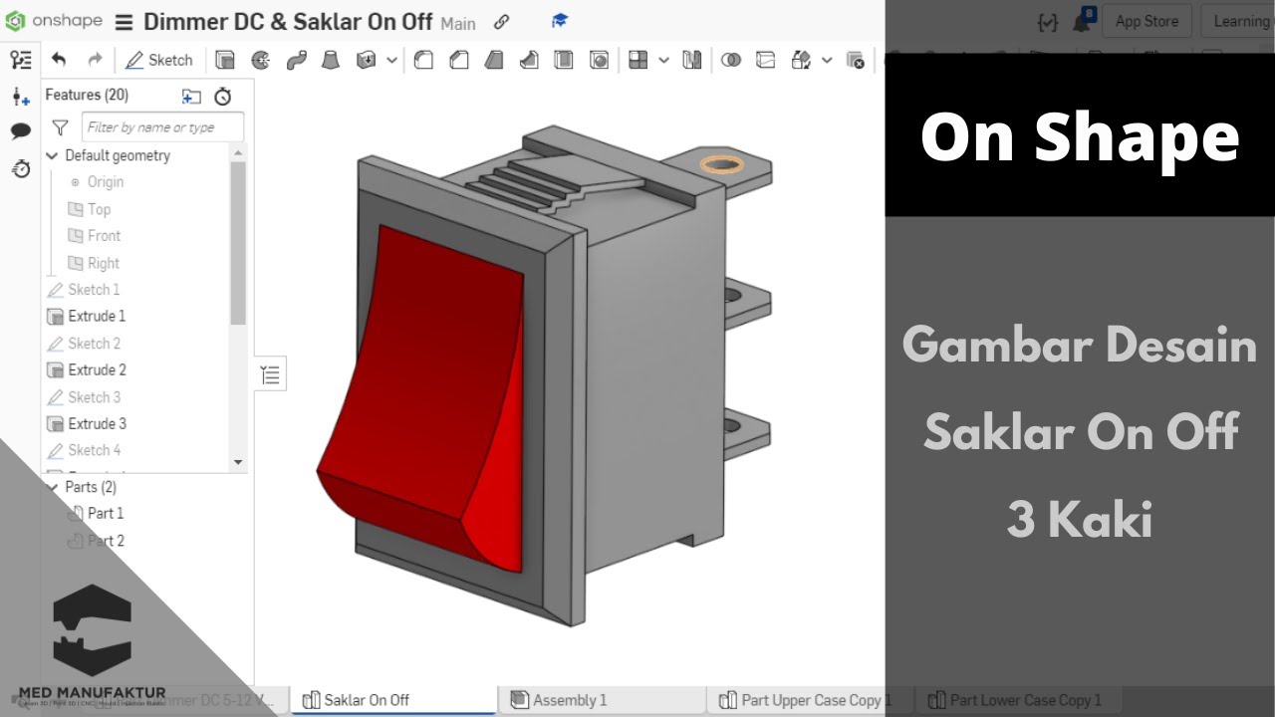Select the Mirror tool
Image resolution: width=1275 pixels, height=717 pixels.
692,60
